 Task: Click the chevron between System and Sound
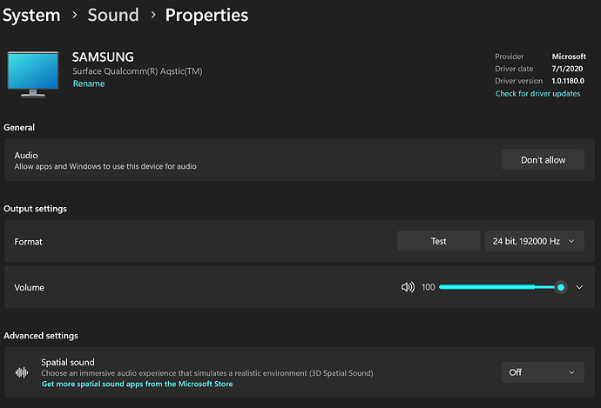tap(74, 16)
